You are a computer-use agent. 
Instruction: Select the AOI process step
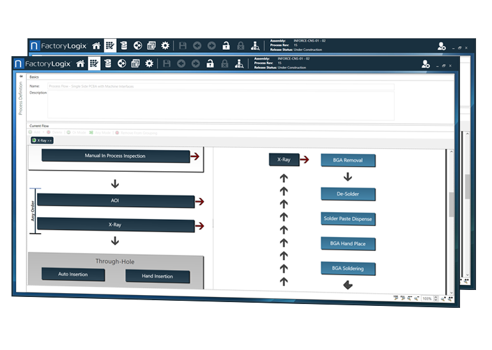[116, 201]
